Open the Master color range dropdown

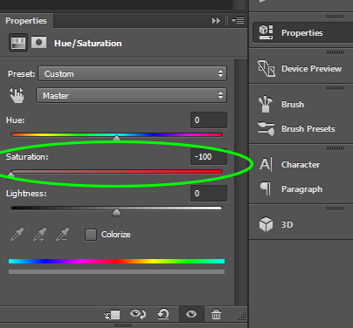131,95
